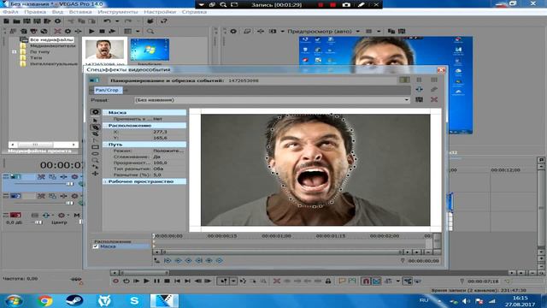
Task: Select the zoom magnifier edit tool
Action: [95, 160]
